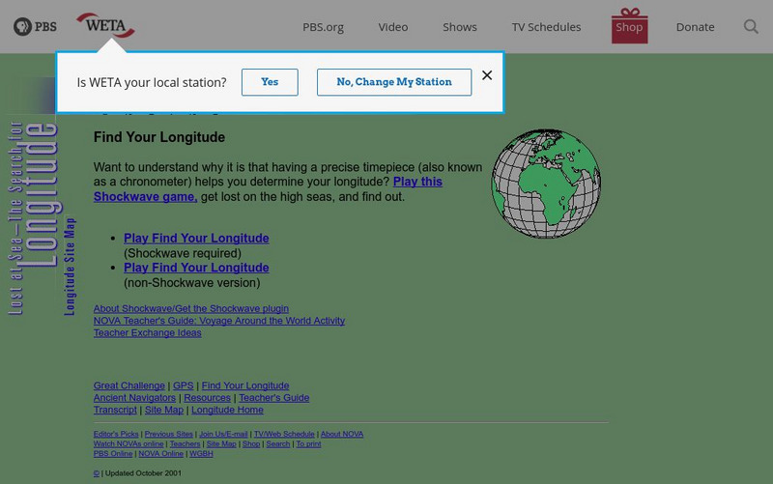Click Watch NOVAs online link
The width and height of the screenshot is (773, 484).
(129, 444)
